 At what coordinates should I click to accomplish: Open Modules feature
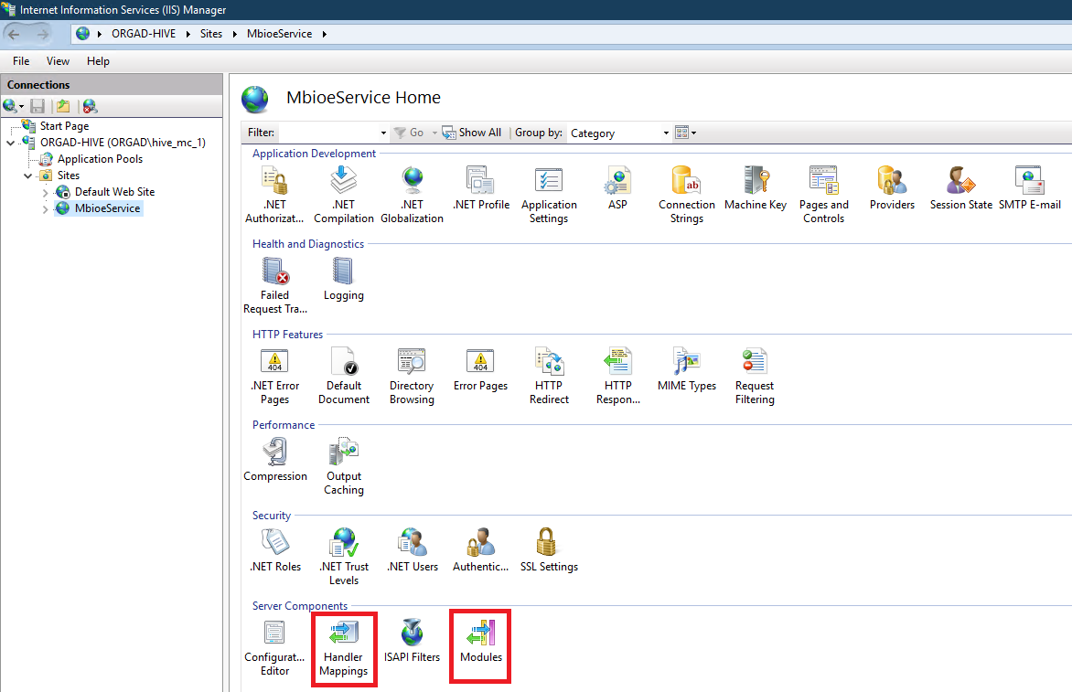pos(480,641)
